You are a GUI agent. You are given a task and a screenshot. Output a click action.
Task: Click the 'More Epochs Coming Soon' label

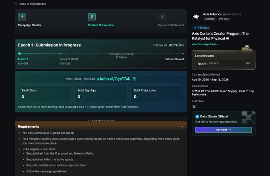(122, 54)
